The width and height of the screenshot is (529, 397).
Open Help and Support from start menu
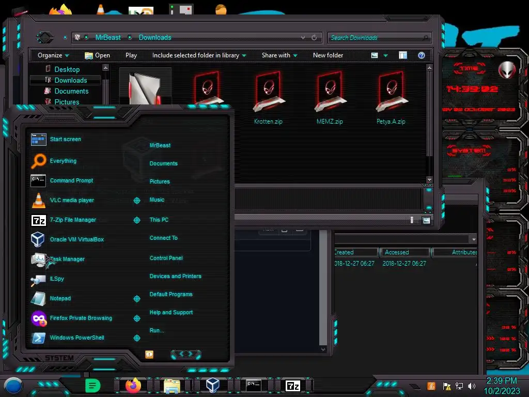point(171,313)
